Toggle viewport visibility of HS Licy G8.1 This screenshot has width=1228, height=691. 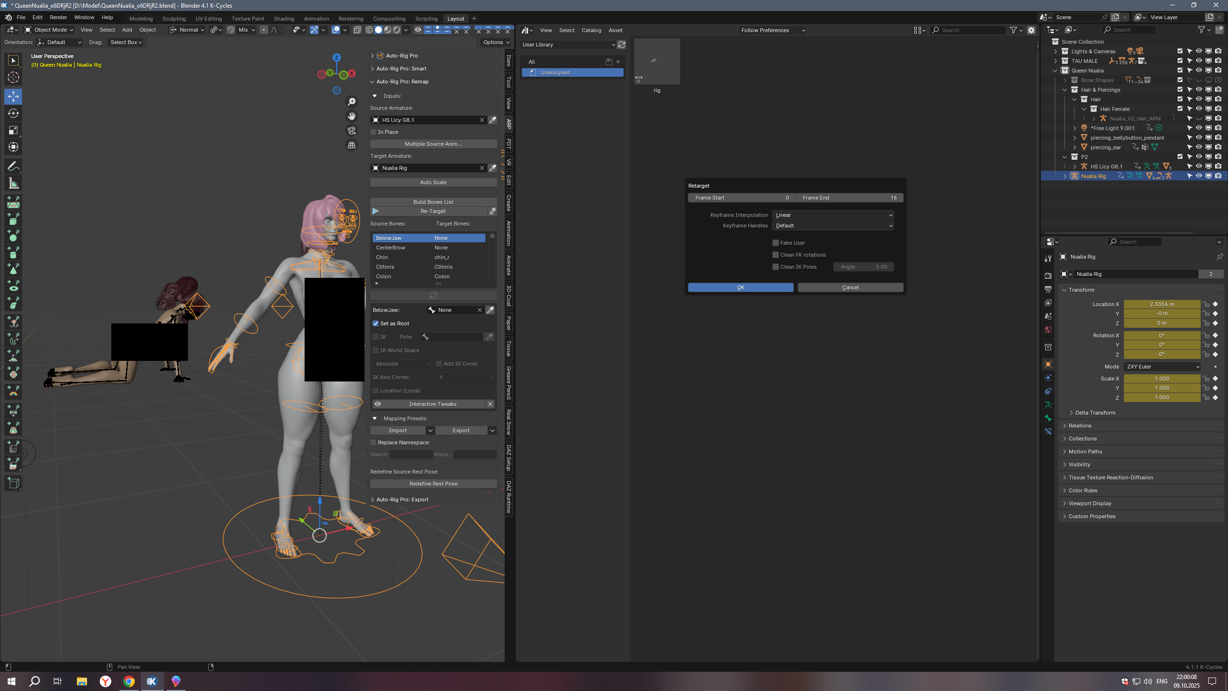[x=1199, y=167]
